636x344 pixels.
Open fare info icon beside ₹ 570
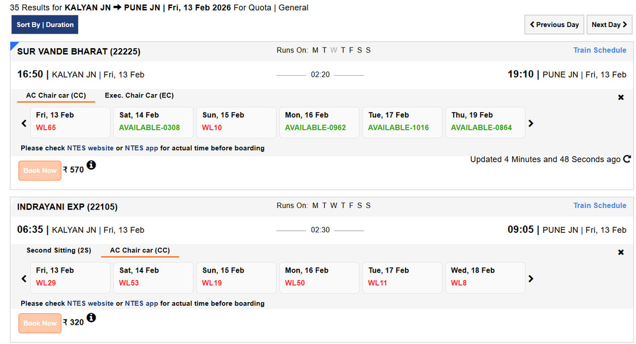click(x=91, y=166)
